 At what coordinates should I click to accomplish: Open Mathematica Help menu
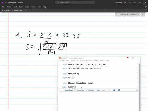[107, 61]
